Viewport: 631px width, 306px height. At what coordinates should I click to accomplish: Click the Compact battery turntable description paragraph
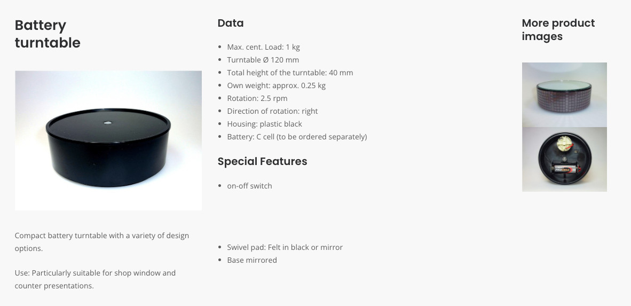pos(102,242)
